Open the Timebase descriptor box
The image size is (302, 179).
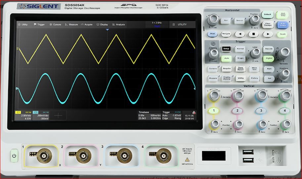click(x=149, y=115)
